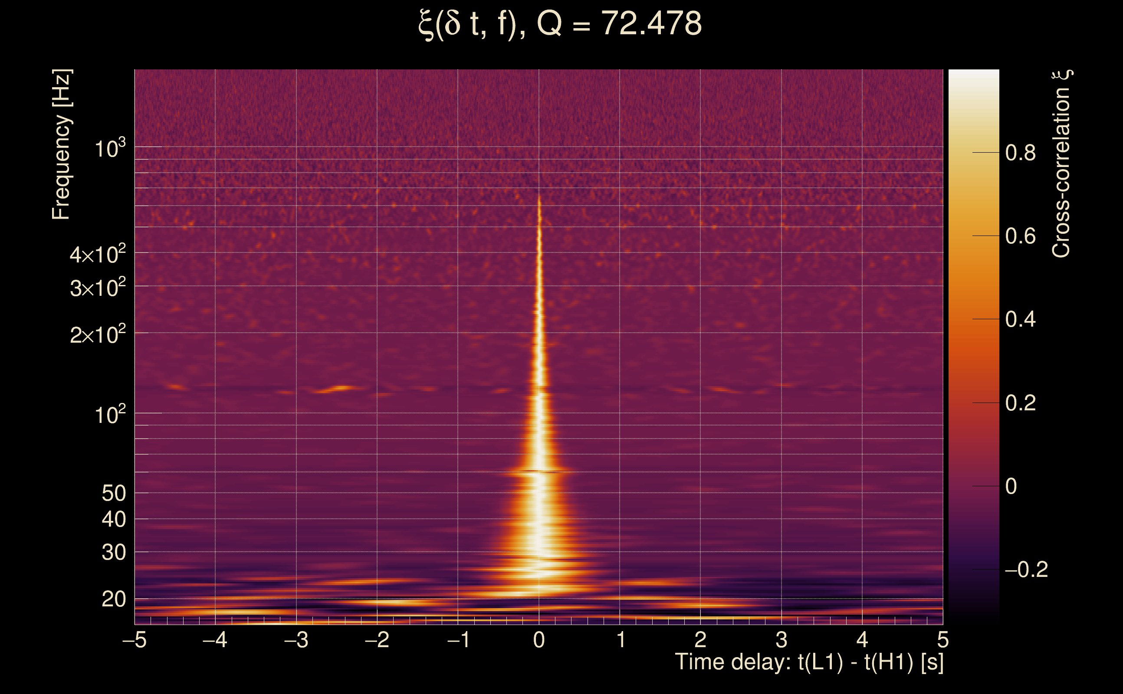Viewport: 1123px width, 694px height.
Task: Click the Cross-correlation ξ colorbar label
Action: tap(1061, 164)
